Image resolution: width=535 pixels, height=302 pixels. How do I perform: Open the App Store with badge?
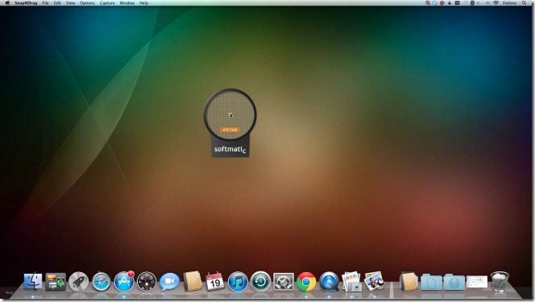pos(124,282)
